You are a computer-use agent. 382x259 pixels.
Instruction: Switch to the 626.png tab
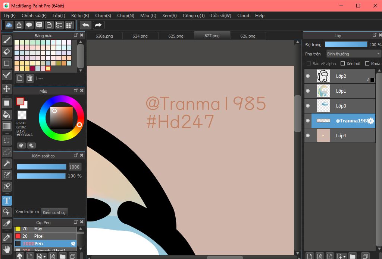point(248,36)
